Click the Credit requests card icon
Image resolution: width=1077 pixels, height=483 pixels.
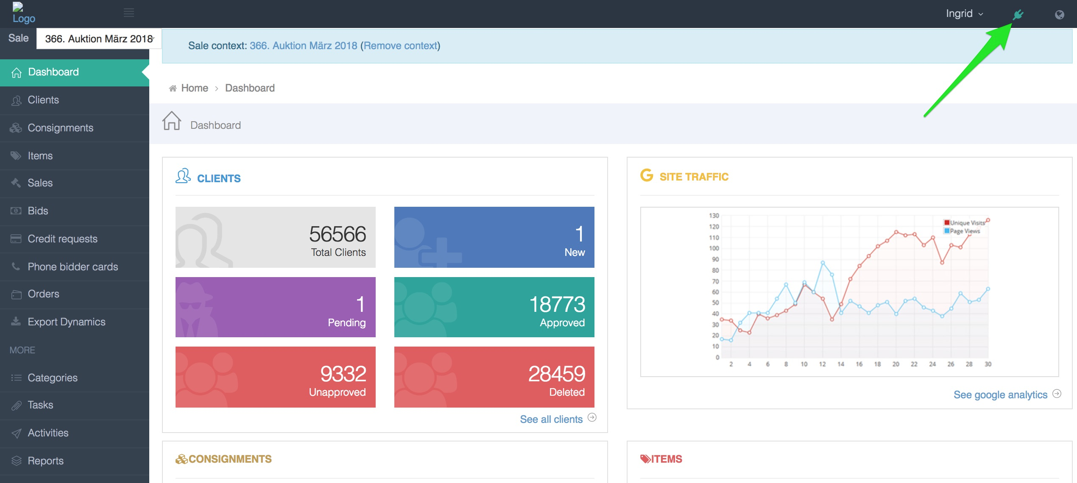pyautogui.click(x=16, y=239)
